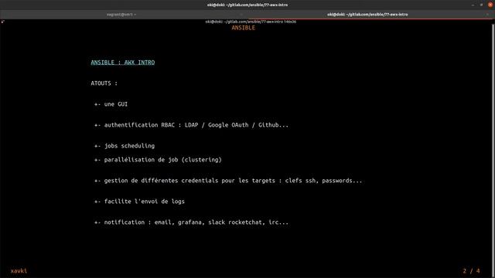Click the 'jobs scheduling' line
Image resolution: width=495 pixels, height=278 pixels.
click(x=125, y=146)
